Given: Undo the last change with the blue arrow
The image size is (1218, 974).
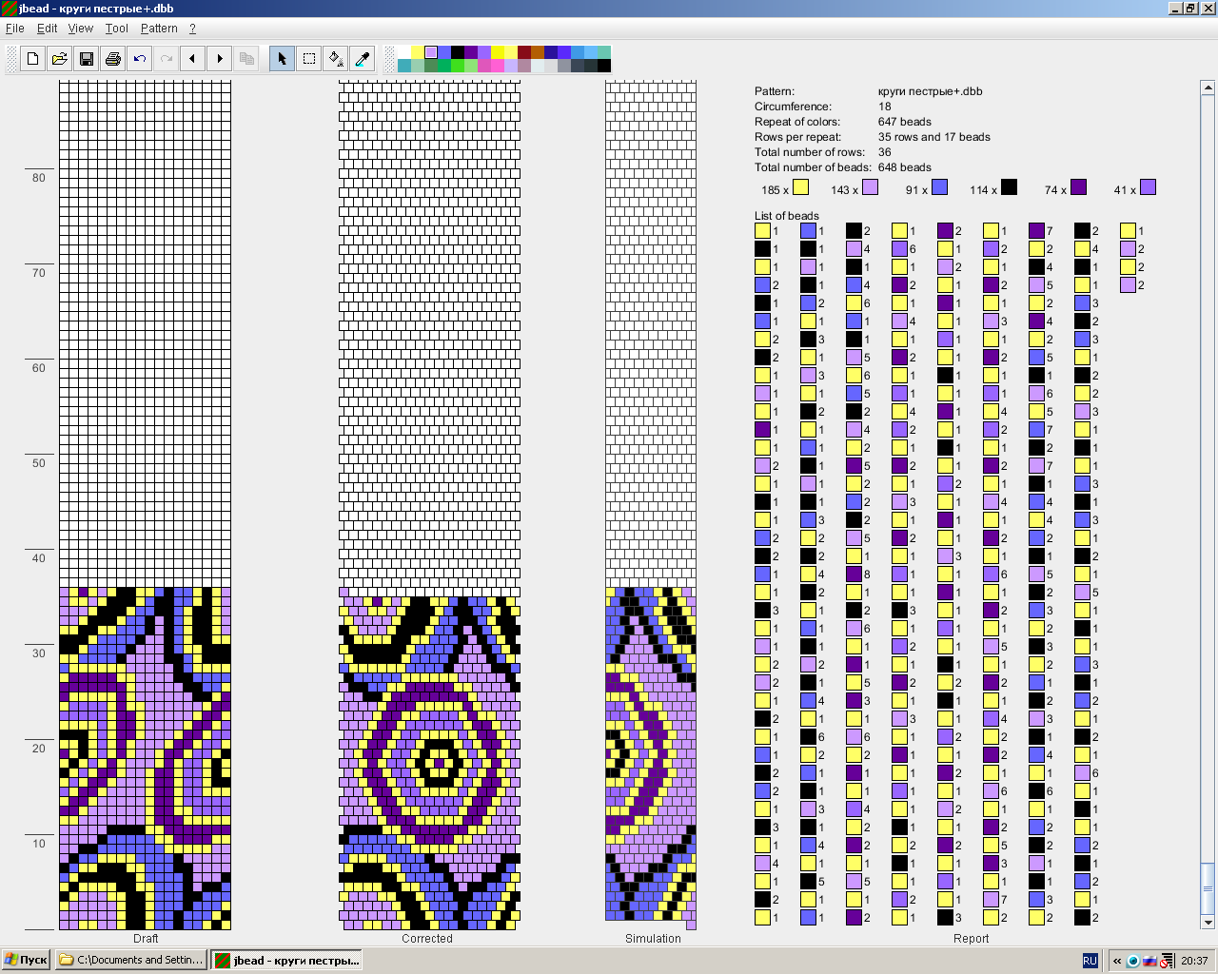Looking at the screenshot, I should [140, 59].
